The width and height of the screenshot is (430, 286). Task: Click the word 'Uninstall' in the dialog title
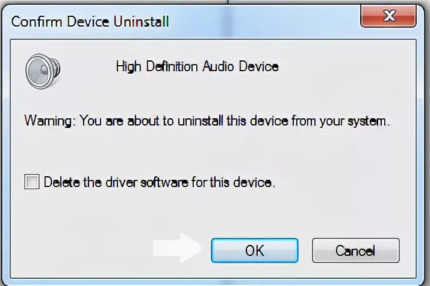pyautogui.click(x=142, y=22)
